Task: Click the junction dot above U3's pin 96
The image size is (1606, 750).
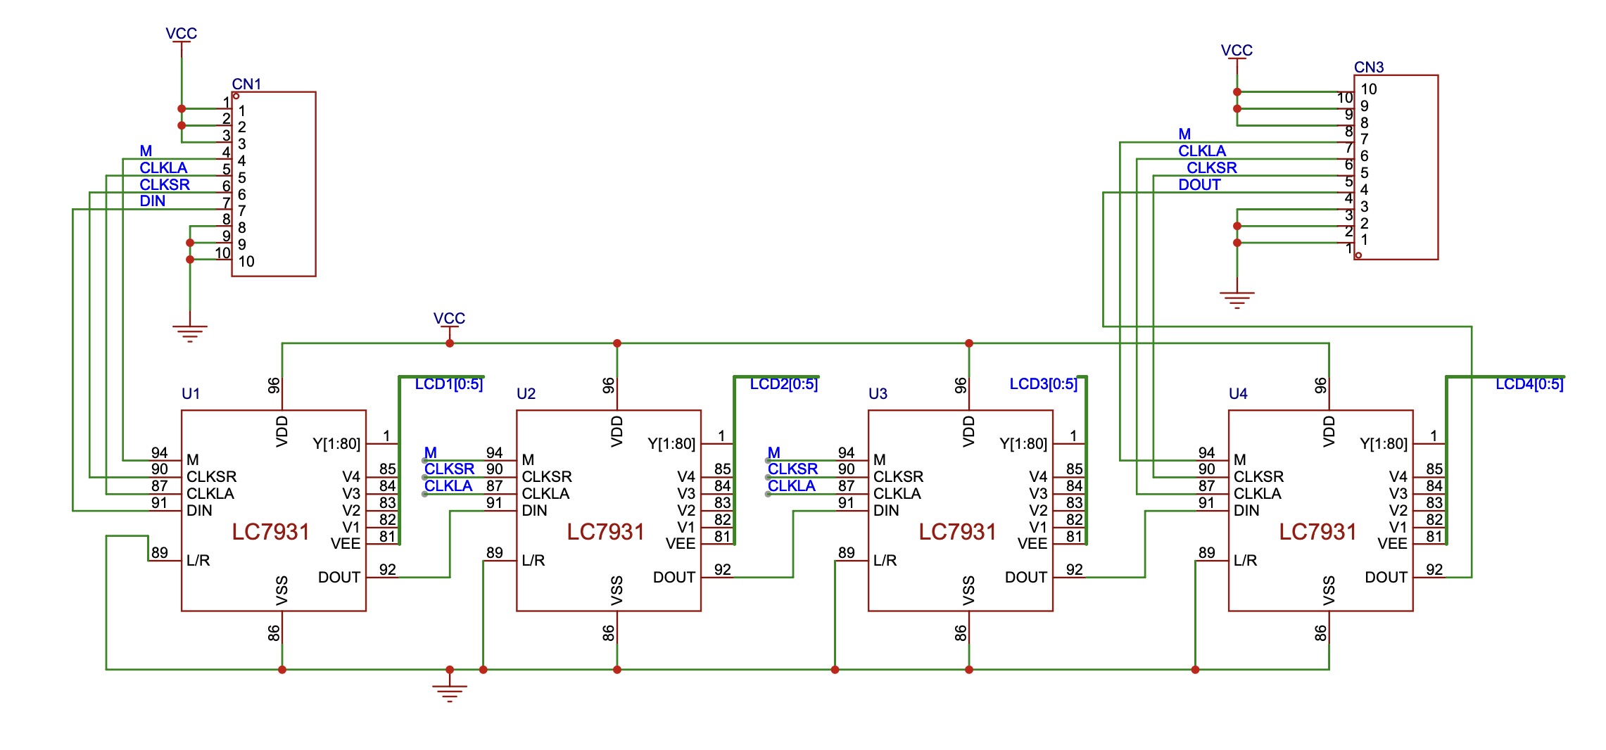Action: [x=969, y=343]
